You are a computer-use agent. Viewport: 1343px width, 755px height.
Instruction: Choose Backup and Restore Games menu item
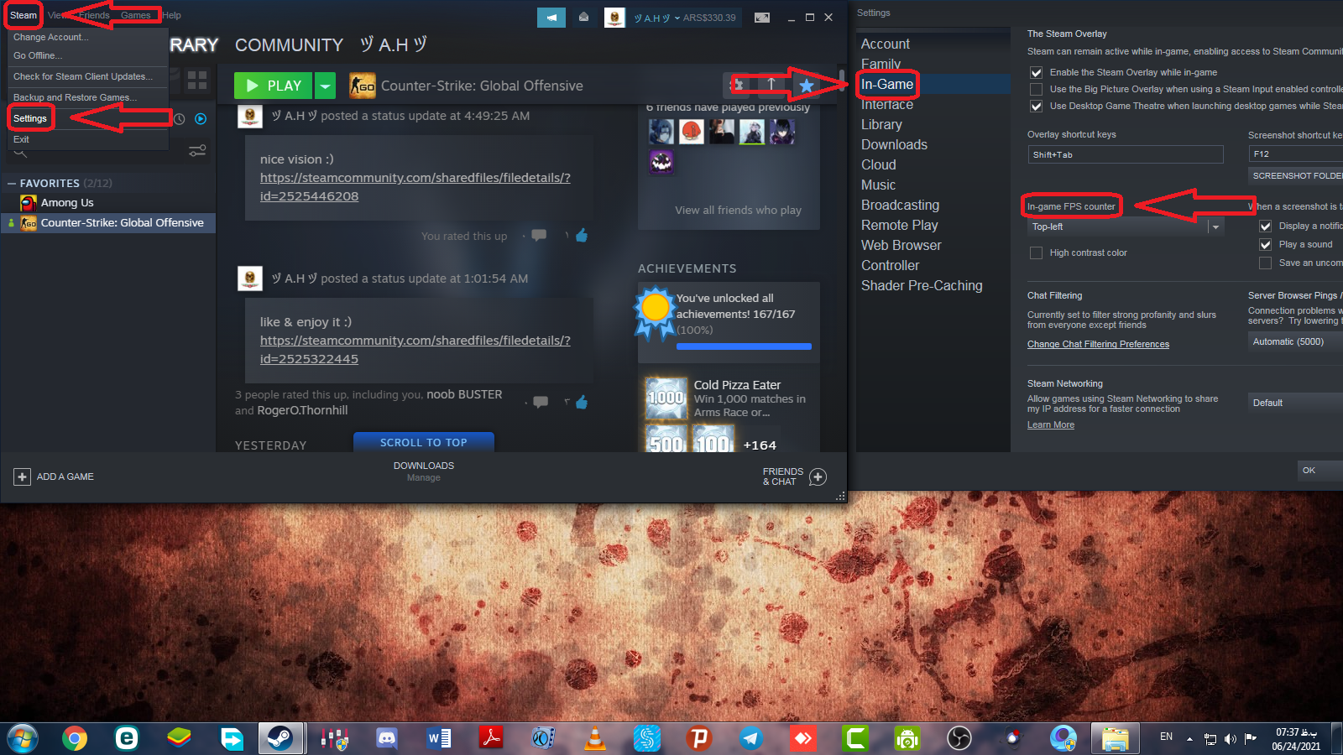point(75,97)
